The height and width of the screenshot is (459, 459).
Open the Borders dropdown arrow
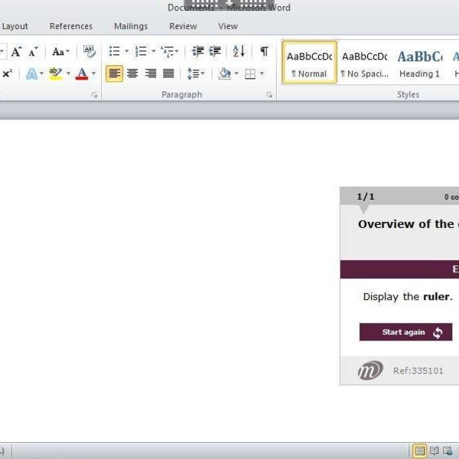262,73
